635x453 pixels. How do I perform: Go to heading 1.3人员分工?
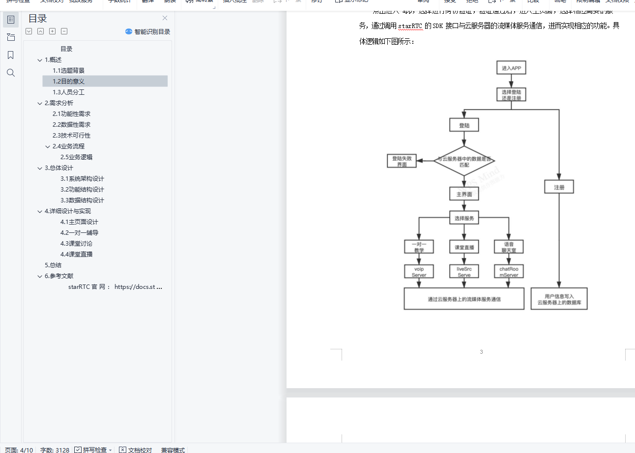[69, 92]
